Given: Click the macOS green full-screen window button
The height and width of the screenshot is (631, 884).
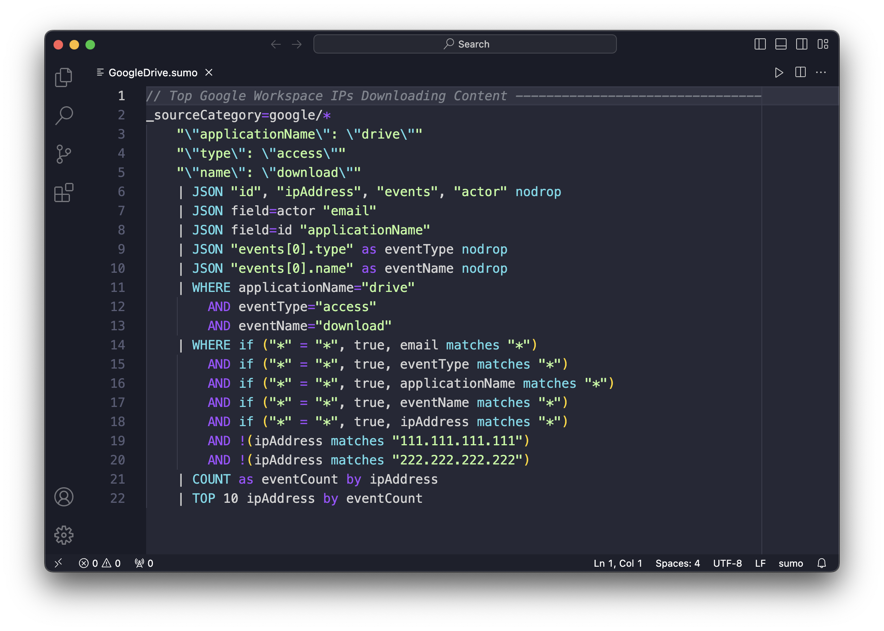Looking at the screenshot, I should [90, 44].
